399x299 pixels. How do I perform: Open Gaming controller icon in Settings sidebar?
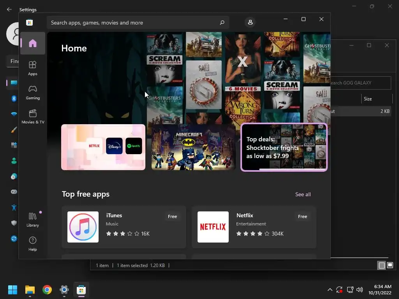click(14, 192)
